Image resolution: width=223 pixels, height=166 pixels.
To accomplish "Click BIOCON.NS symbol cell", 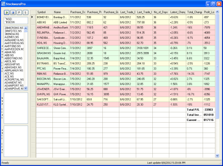I will coord(44,79).
